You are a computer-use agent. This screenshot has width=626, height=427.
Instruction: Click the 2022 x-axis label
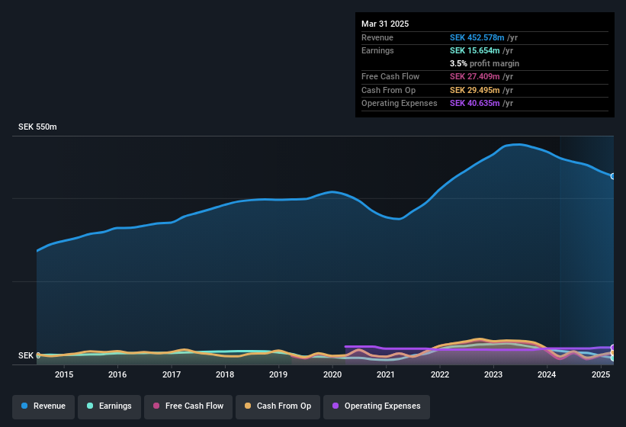click(439, 374)
